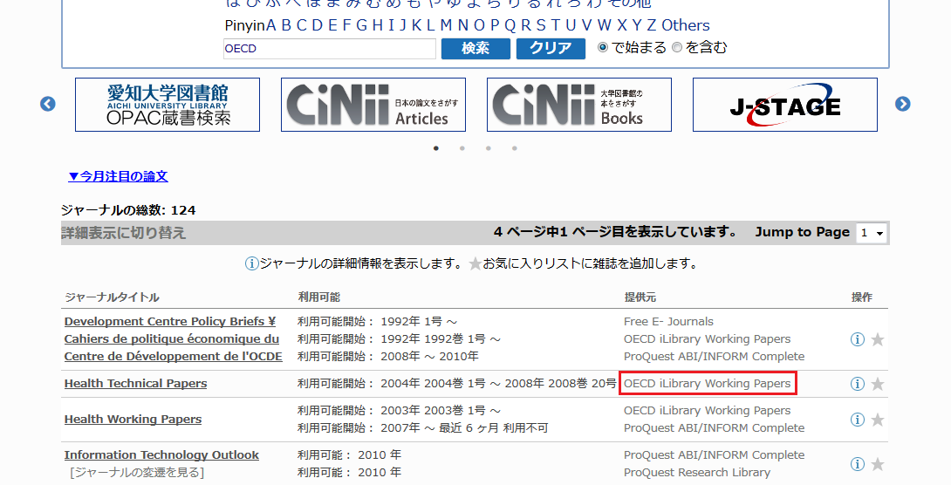Browse titles by Pinyin letter A
This screenshot has height=485, width=951.
pos(271,25)
